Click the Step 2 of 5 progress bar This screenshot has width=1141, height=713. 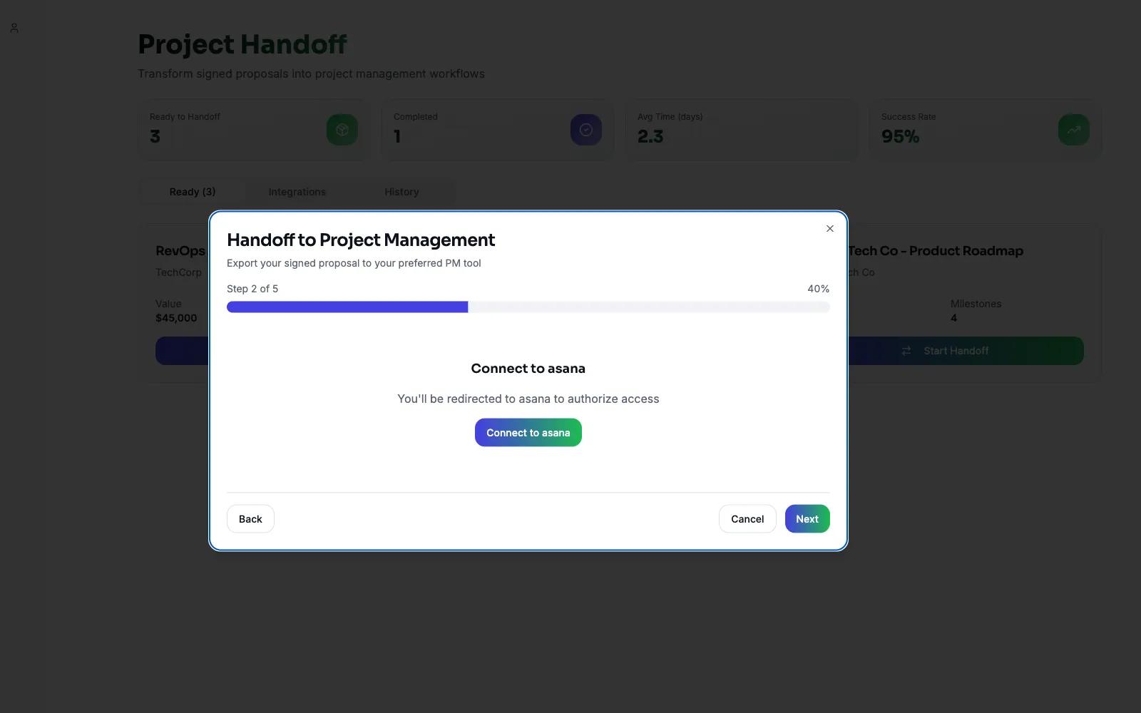point(528,307)
